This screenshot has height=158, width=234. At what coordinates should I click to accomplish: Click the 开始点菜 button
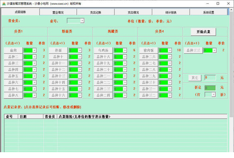203,32
